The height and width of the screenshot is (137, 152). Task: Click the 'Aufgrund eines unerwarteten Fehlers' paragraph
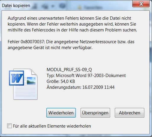[72, 24]
